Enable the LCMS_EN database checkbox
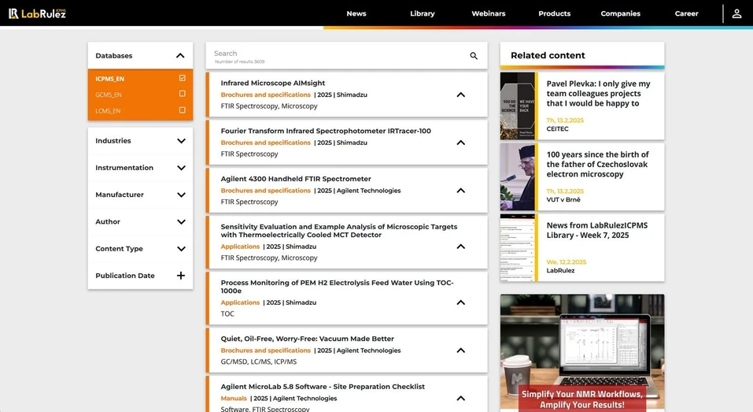Image resolution: width=753 pixels, height=412 pixels. [182, 110]
